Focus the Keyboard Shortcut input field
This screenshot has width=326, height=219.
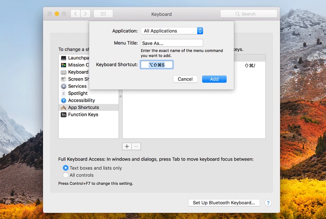point(157,65)
